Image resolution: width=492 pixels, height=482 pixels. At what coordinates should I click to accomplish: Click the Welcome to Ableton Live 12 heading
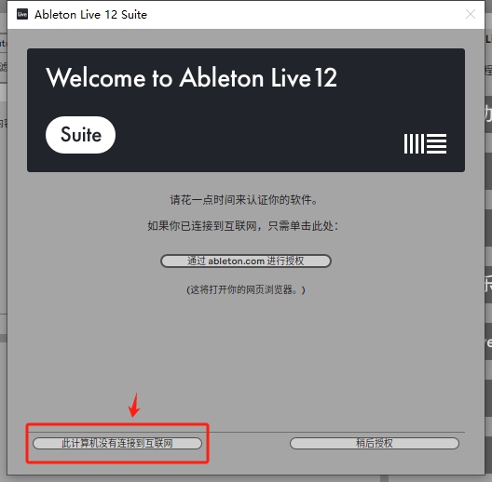coord(191,77)
